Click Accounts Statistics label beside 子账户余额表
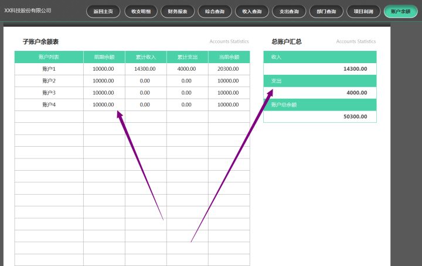 pos(229,42)
